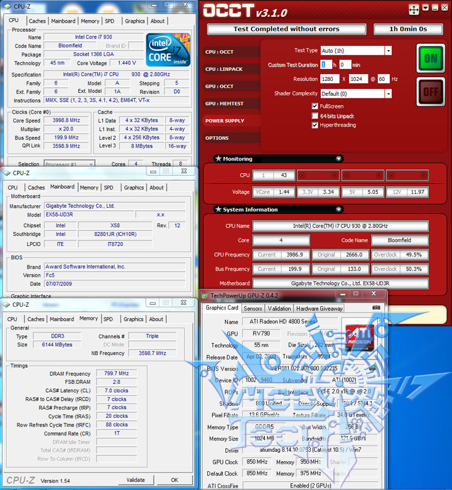The image size is (452, 490).
Task: Select the CPU : OCCT test tab
Action: click(231, 52)
